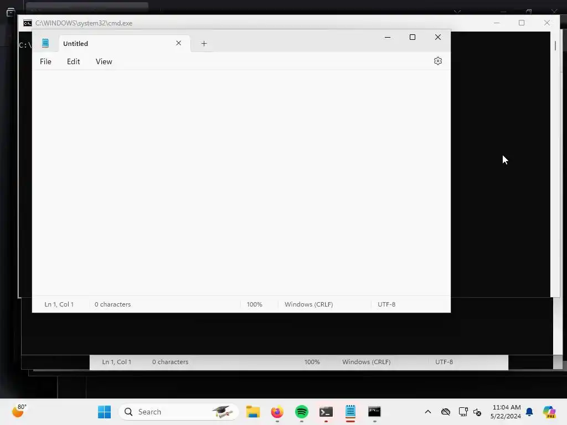The width and height of the screenshot is (567, 425).
Task: Close the Untitled tab
Action: pyautogui.click(x=179, y=43)
